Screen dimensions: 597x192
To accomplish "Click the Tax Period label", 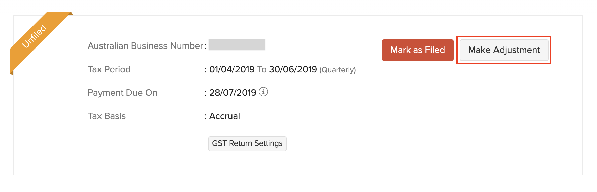I will coord(109,69).
